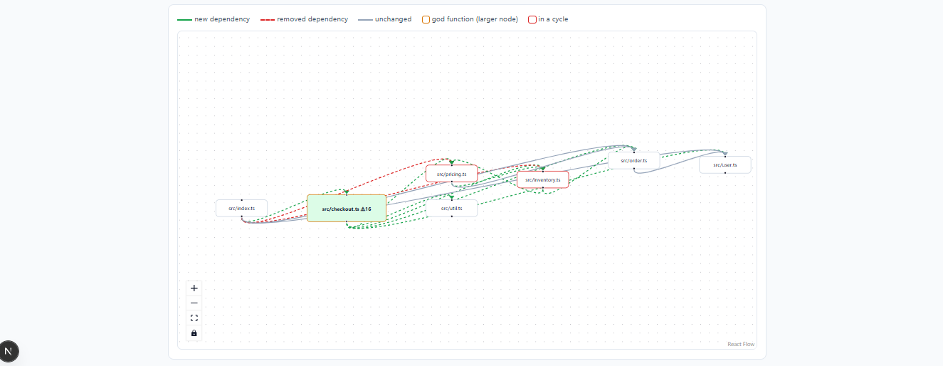Image resolution: width=943 pixels, height=366 pixels.
Task: Open the Next.js dev tools badge
Action: (9, 351)
